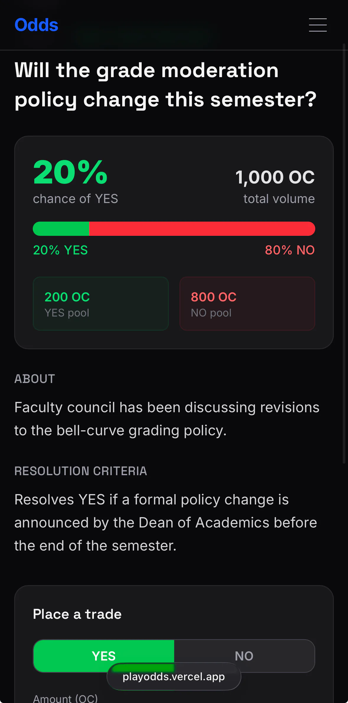This screenshot has width=348, height=703.
Task: Click the page scrollbar on right edge
Action: [344, 254]
